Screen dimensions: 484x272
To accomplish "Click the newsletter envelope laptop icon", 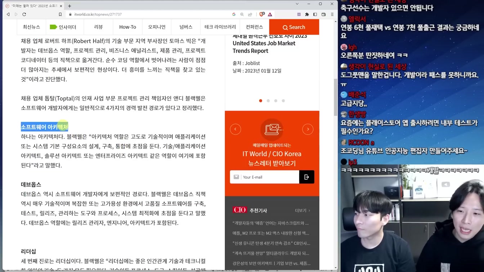I will coord(272,129).
